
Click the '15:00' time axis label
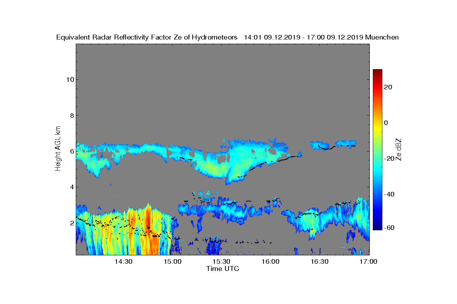click(x=173, y=262)
